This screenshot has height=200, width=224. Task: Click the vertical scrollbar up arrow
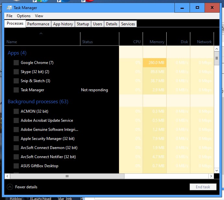(217, 49)
